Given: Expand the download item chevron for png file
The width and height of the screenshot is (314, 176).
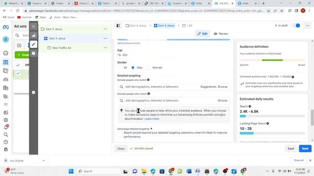Looking at the screenshot, I should 44,161.
